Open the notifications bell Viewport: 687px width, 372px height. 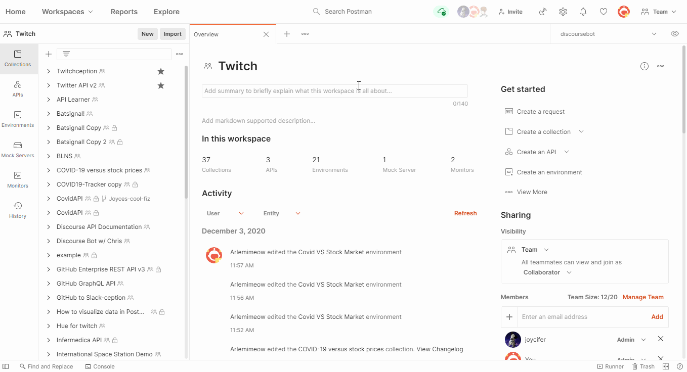[x=583, y=12]
